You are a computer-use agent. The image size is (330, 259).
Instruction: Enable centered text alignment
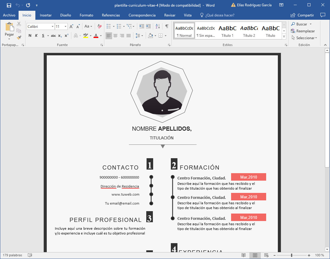click(115, 36)
